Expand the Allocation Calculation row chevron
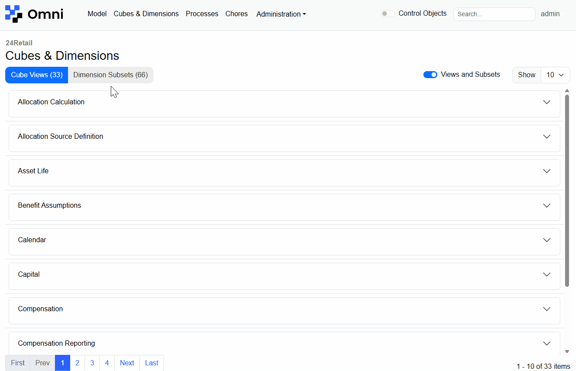Viewport: 576px width, 371px height. tap(546, 102)
